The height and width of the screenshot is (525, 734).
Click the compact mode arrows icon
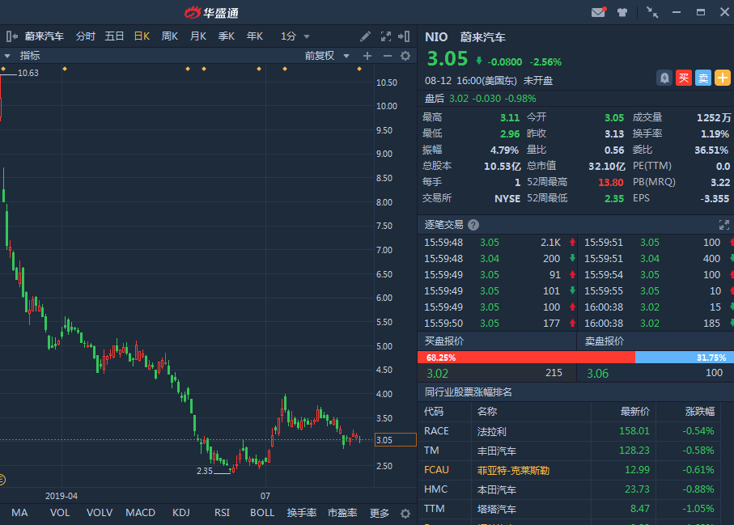point(652,12)
